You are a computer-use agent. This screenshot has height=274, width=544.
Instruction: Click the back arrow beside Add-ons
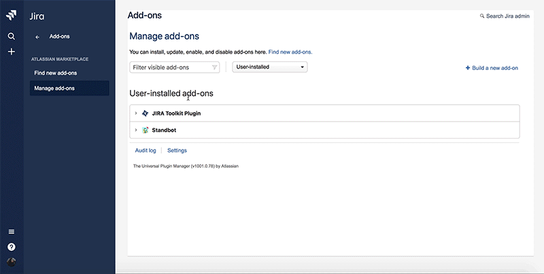[x=37, y=37]
